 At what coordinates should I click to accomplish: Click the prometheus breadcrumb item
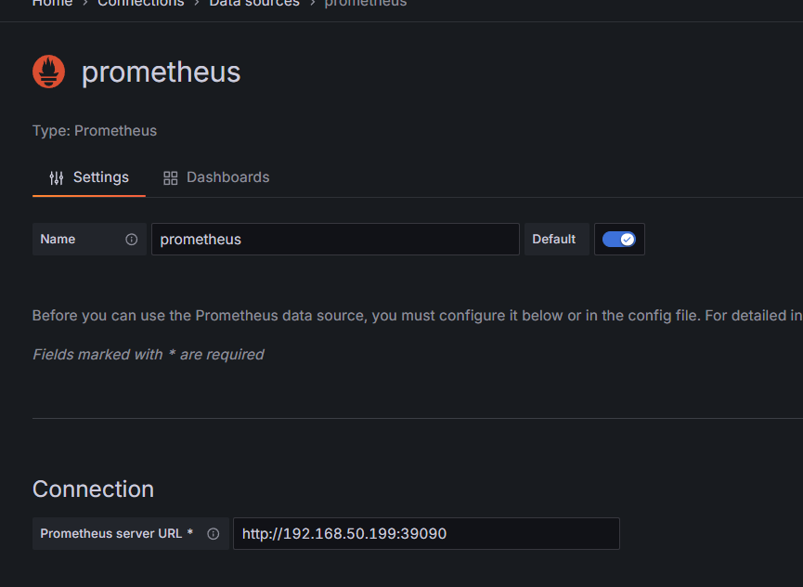click(365, 3)
